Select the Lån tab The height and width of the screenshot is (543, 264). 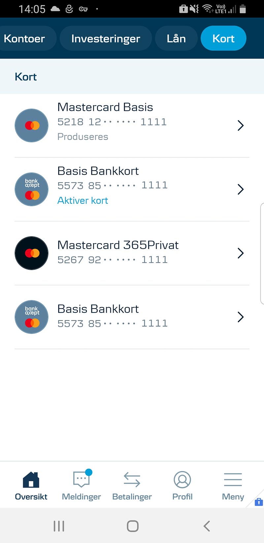(x=176, y=39)
